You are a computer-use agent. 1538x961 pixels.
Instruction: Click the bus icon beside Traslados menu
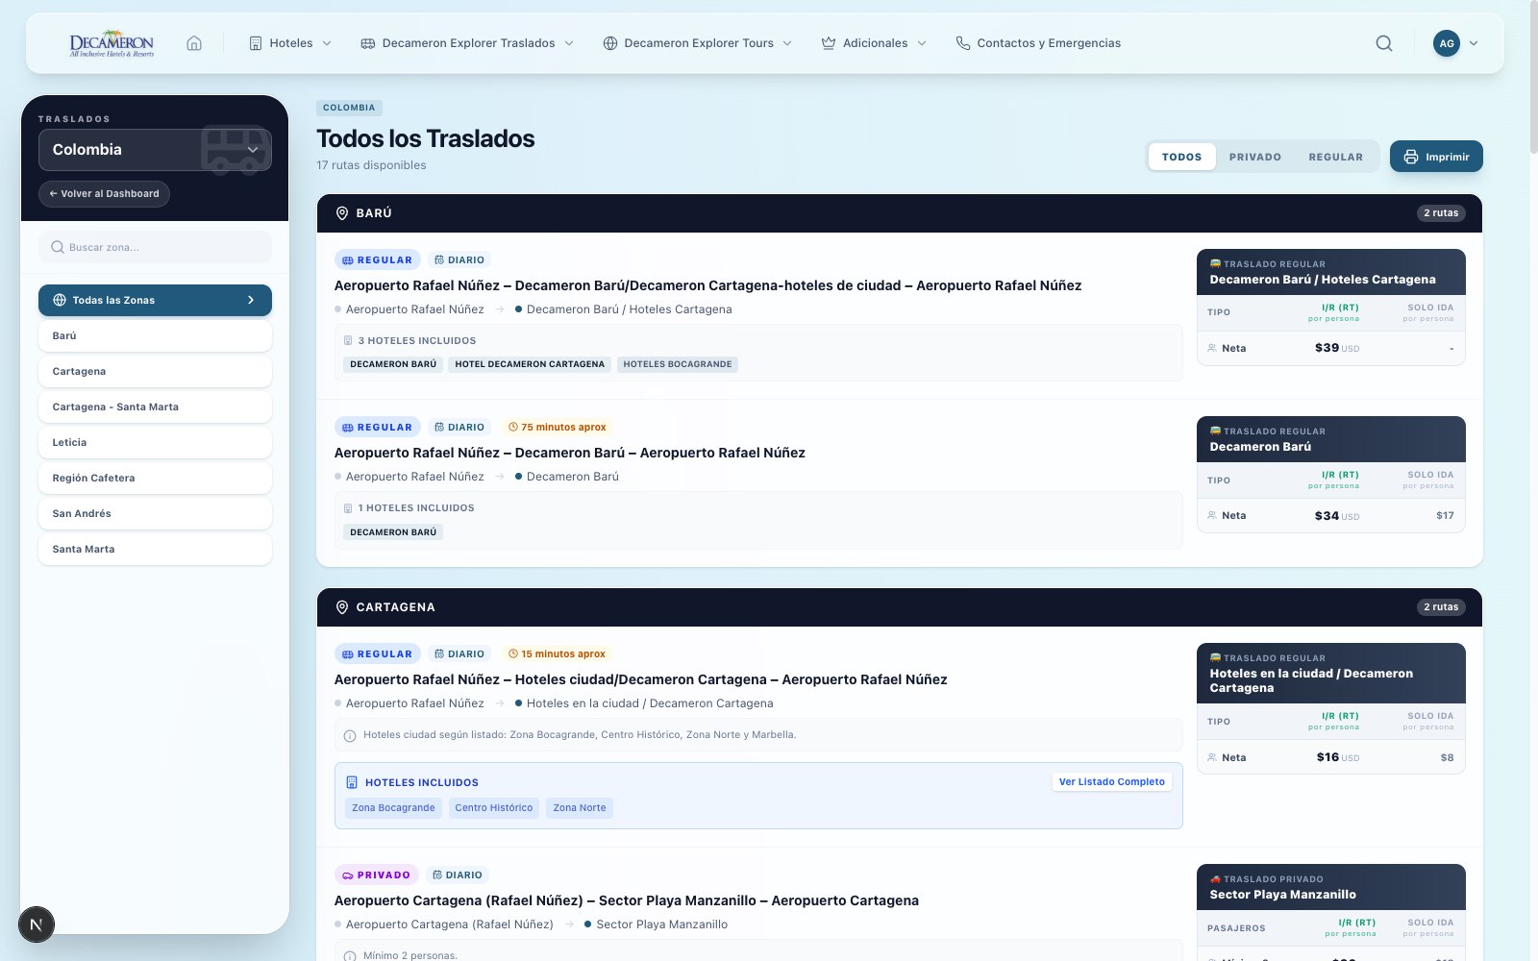(367, 43)
